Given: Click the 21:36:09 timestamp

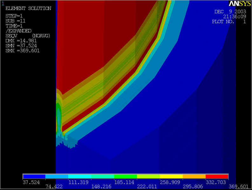Looking at the screenshot, I should coord(235,17).
